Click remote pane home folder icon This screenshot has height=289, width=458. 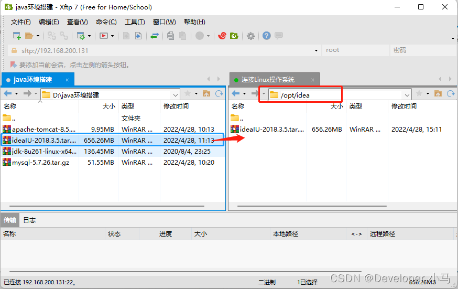point(438,93)
